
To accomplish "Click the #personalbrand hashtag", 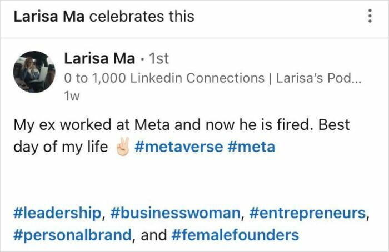I will coord(70,234).
